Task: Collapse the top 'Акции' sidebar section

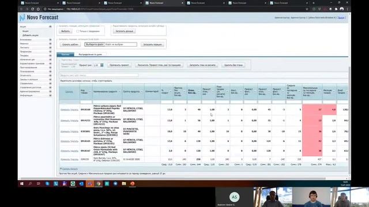Action: point(50,27)
